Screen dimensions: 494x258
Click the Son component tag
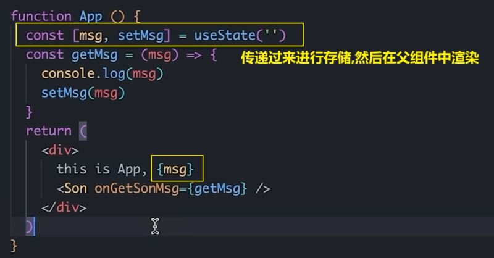(72, 188)
